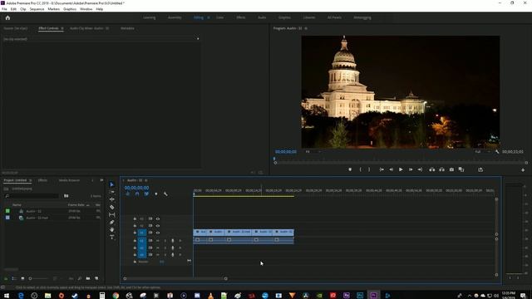Open Project panel overflow chevrons
The image size is (532, 299).
[101, 180]
